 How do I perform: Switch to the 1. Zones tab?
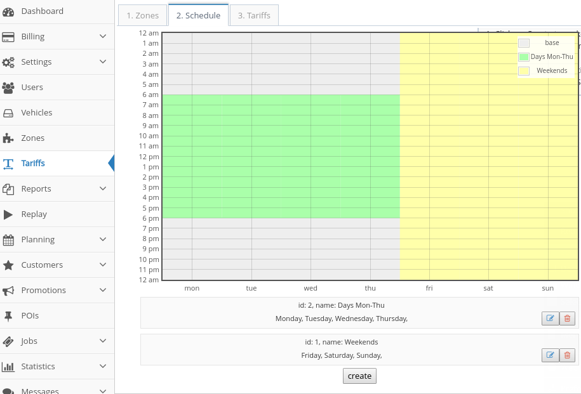(x=142, y=15)
